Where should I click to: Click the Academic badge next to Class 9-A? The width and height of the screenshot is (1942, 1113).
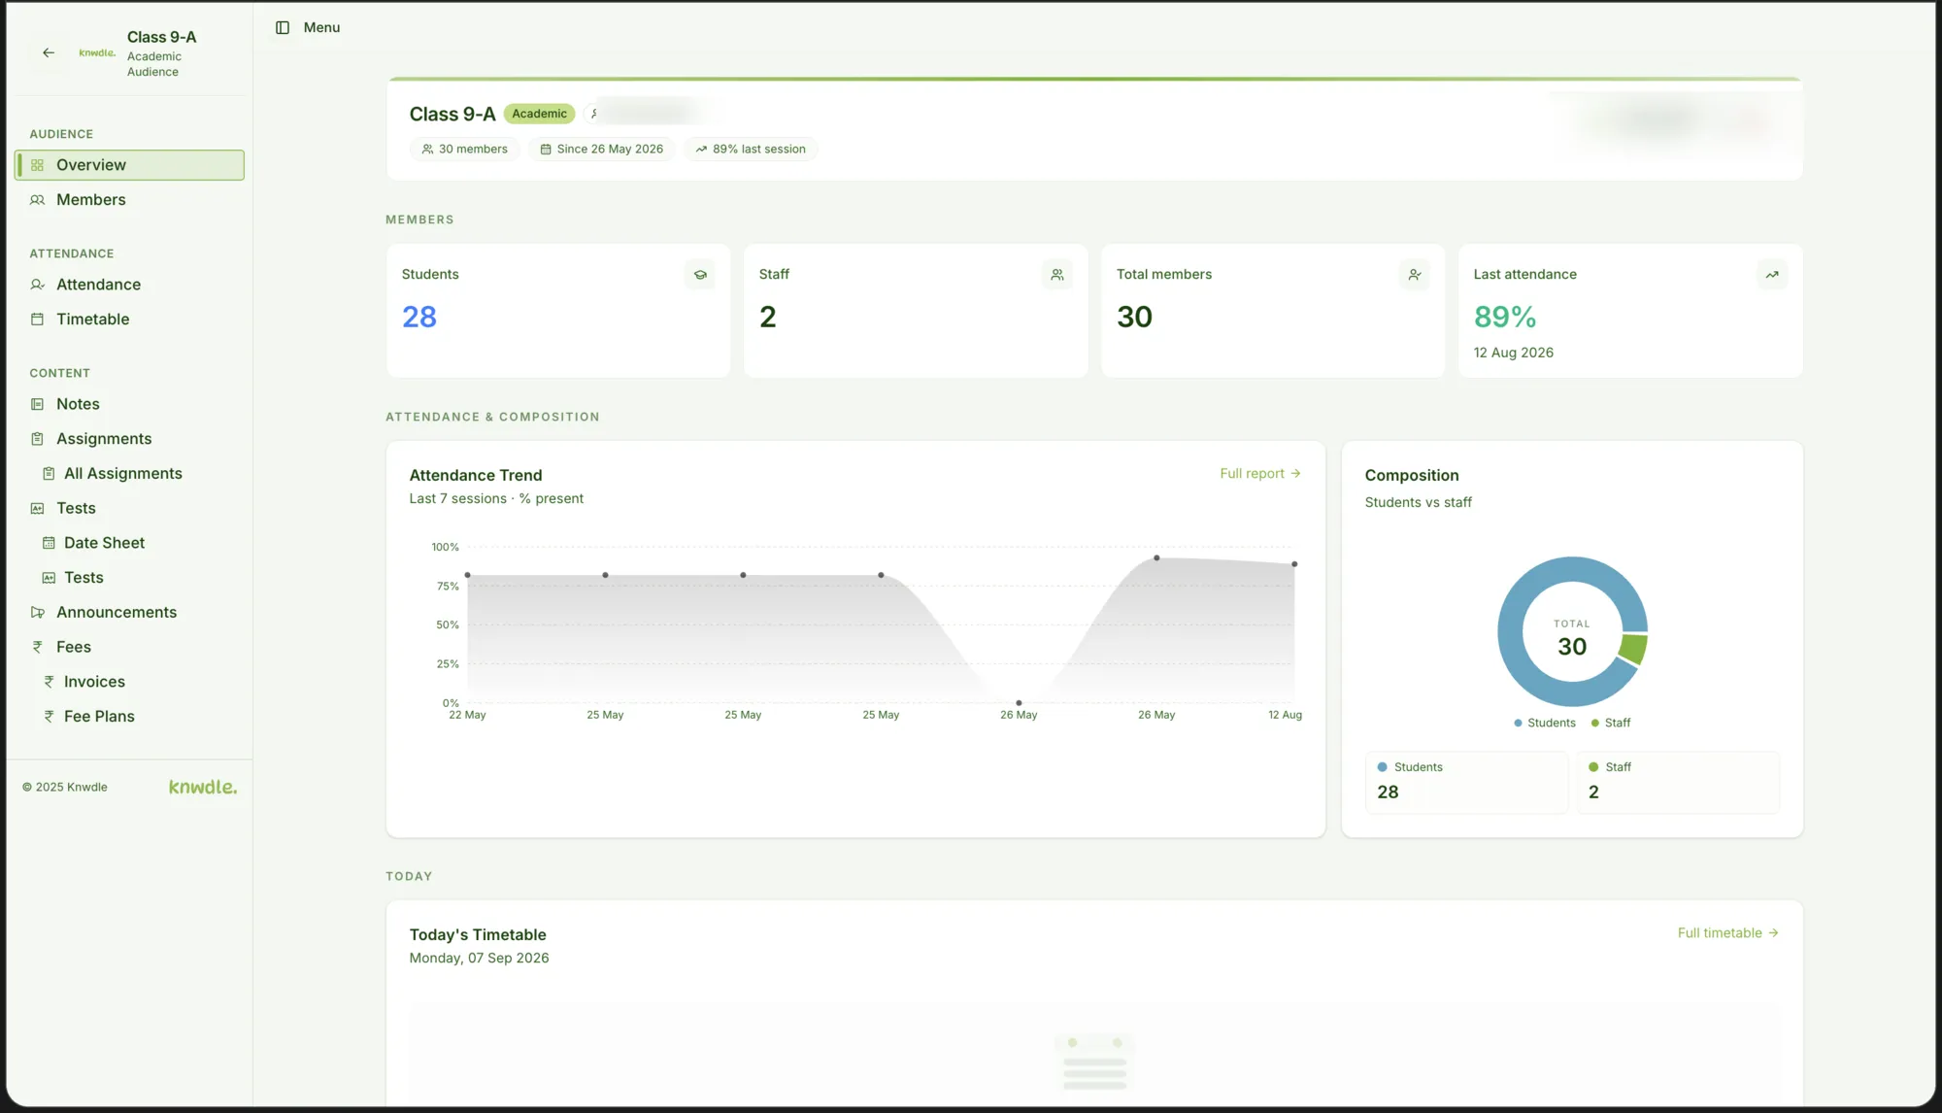tap(539, 114)
